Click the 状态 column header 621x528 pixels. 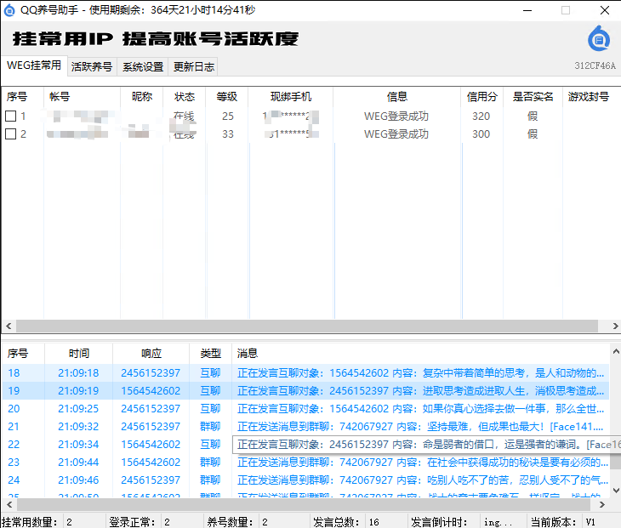[x=185, y=97]
